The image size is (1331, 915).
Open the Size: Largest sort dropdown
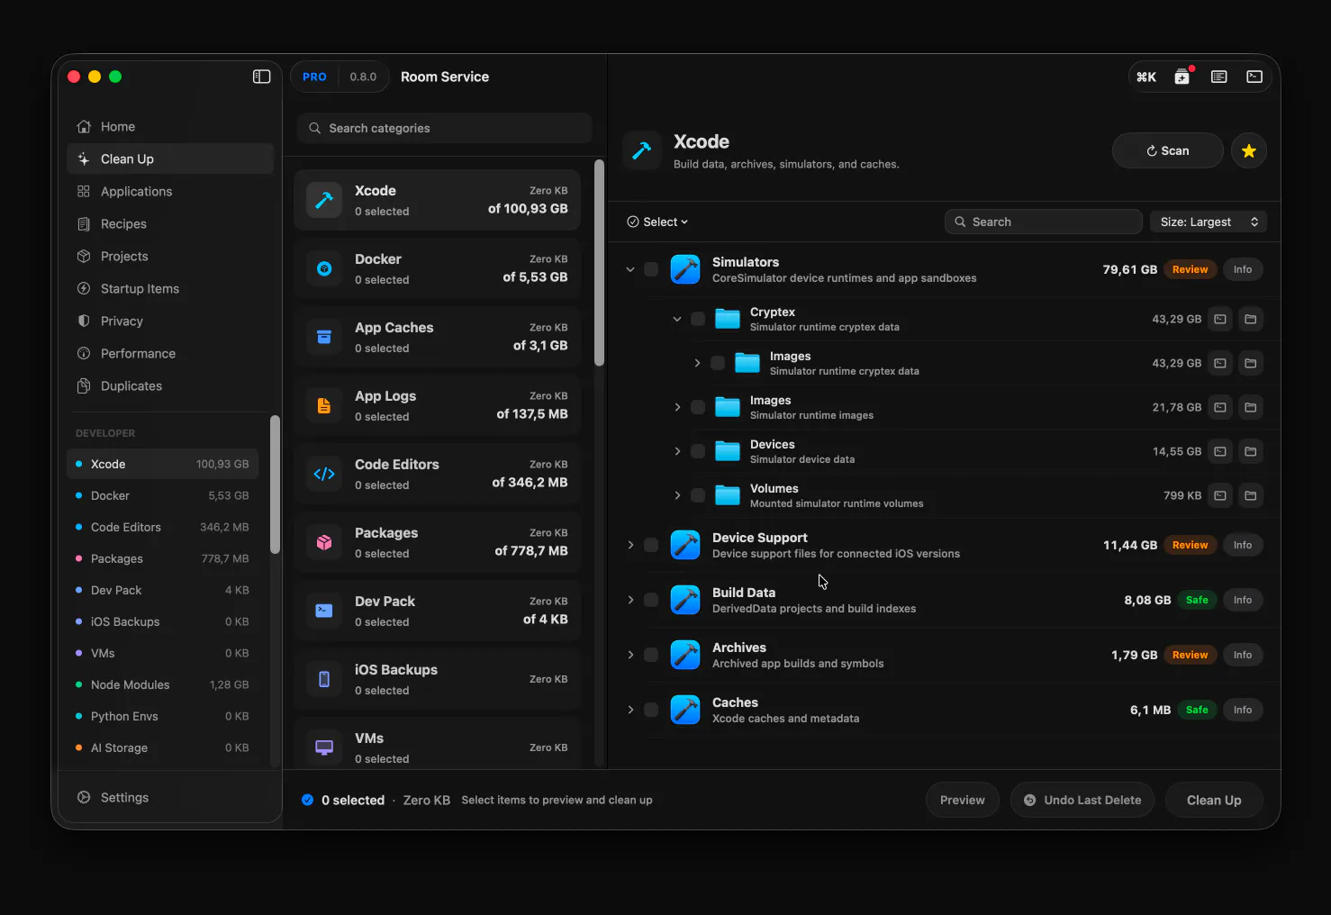(x=1209, y=222)
